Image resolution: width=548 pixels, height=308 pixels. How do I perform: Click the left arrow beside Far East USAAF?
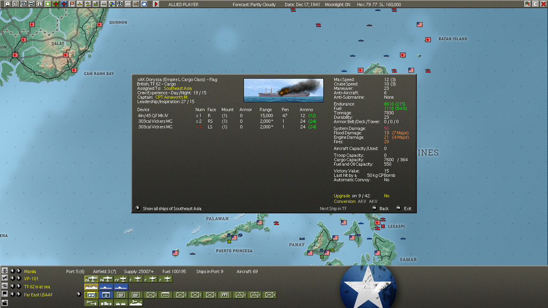click(x=12, y=294)
